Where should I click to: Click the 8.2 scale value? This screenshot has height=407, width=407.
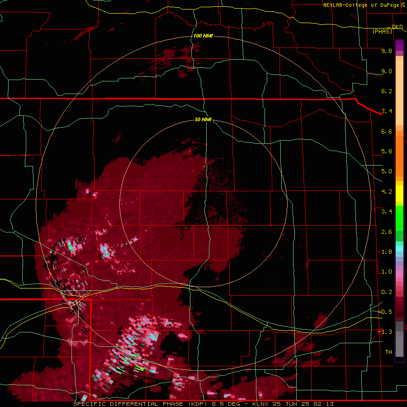tap(387, 91)
